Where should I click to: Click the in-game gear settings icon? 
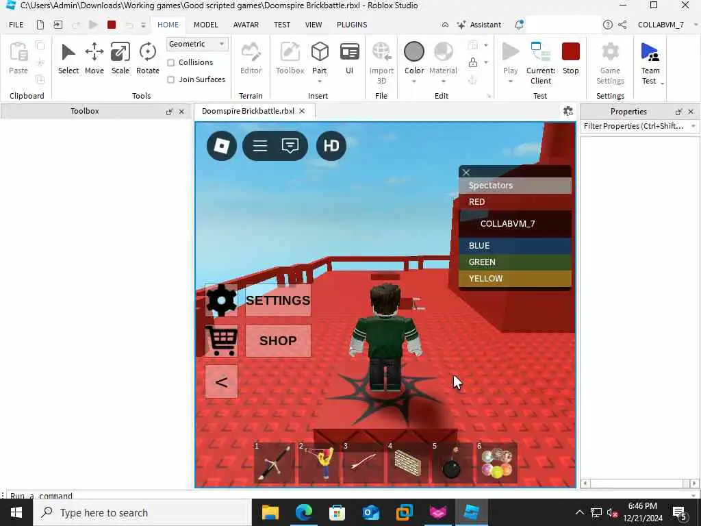[221, 300]
